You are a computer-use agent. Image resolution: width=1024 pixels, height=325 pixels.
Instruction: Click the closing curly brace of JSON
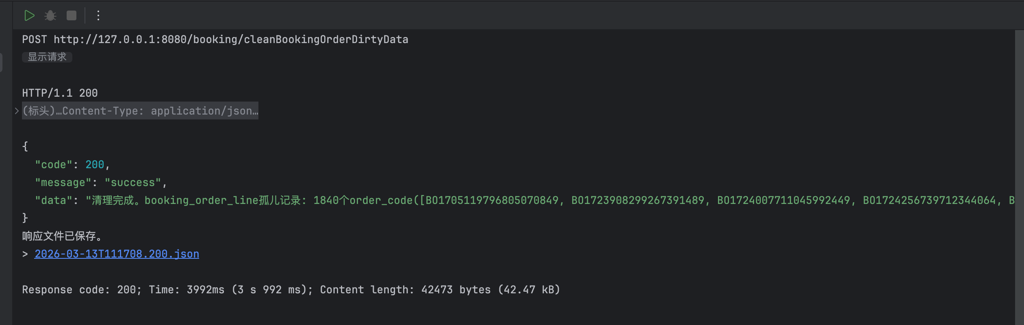pos(25,218)
